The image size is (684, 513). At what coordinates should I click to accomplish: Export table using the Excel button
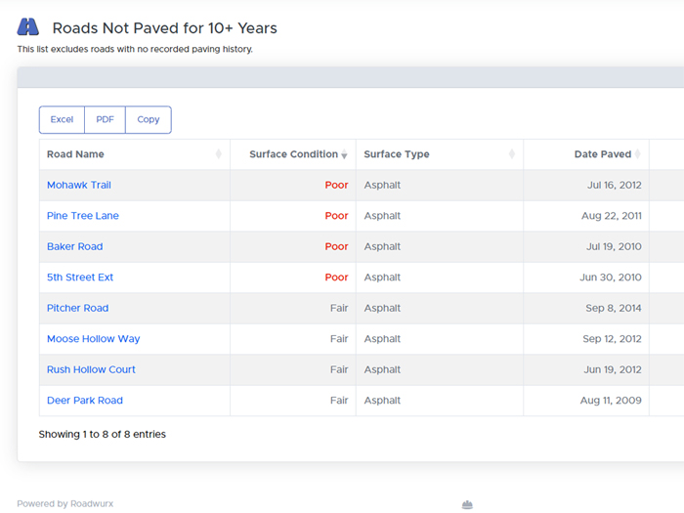pos(62,119)
